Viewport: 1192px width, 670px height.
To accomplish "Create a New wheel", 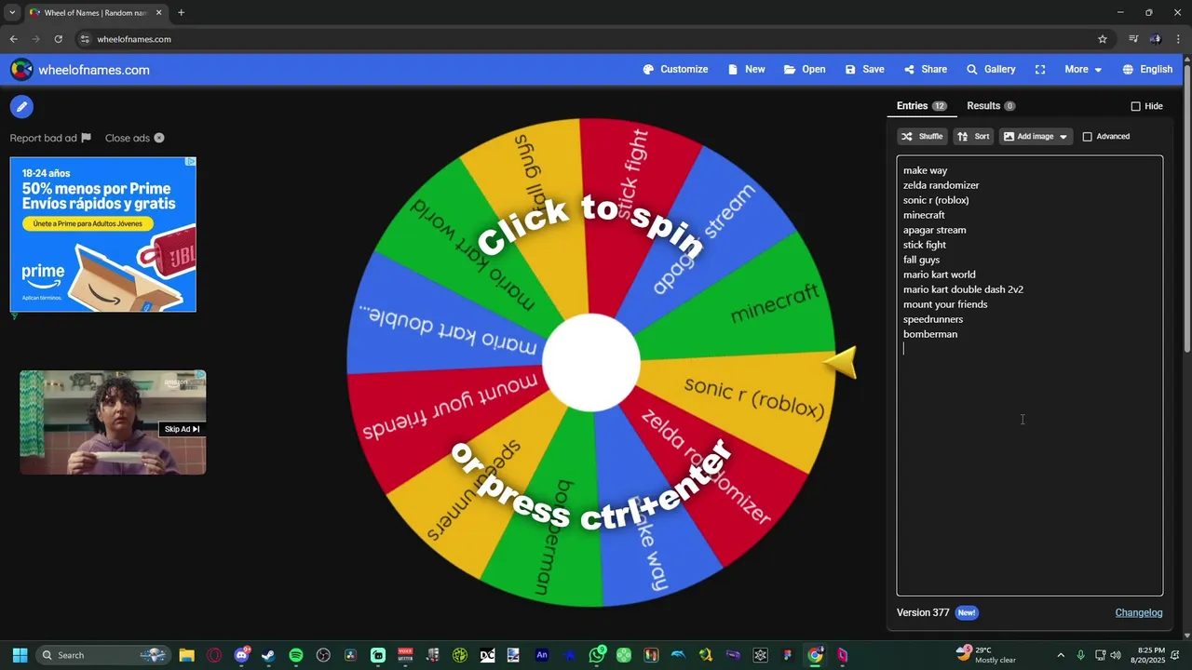I will 747,70.
